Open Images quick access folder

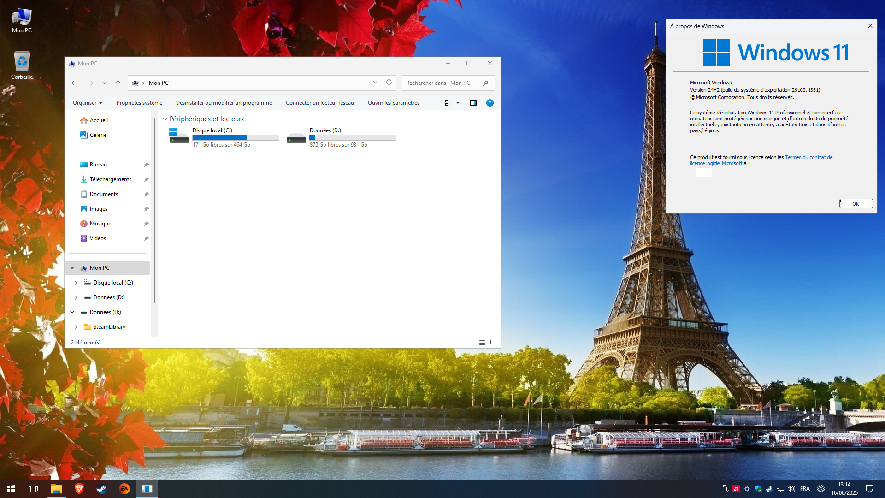pyautogui.click(x=99, y=209)
